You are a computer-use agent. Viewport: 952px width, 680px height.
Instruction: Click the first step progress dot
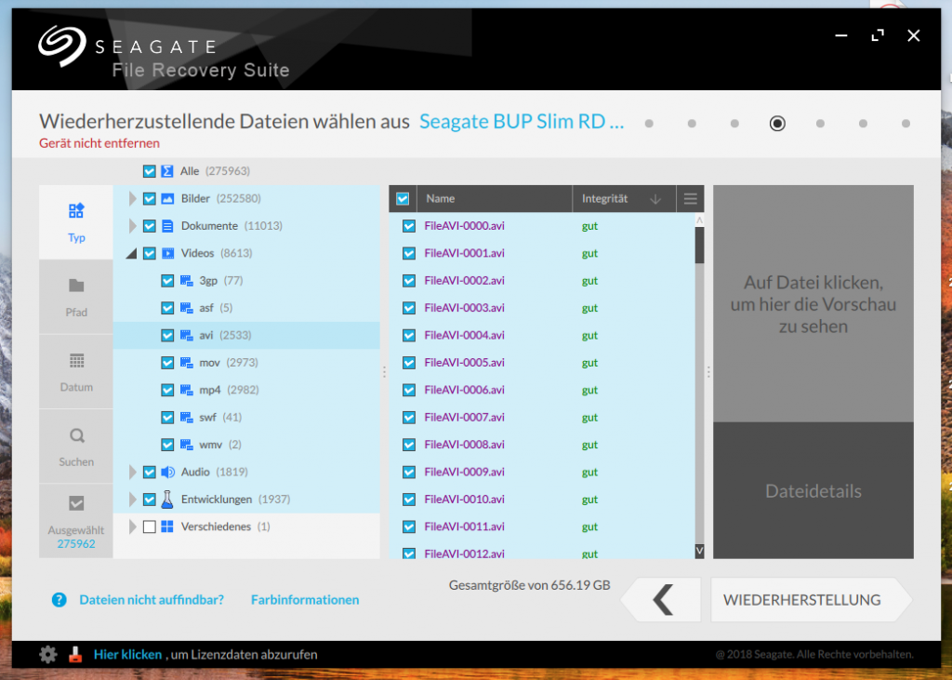pyautogui.click(x=649, y=124)
